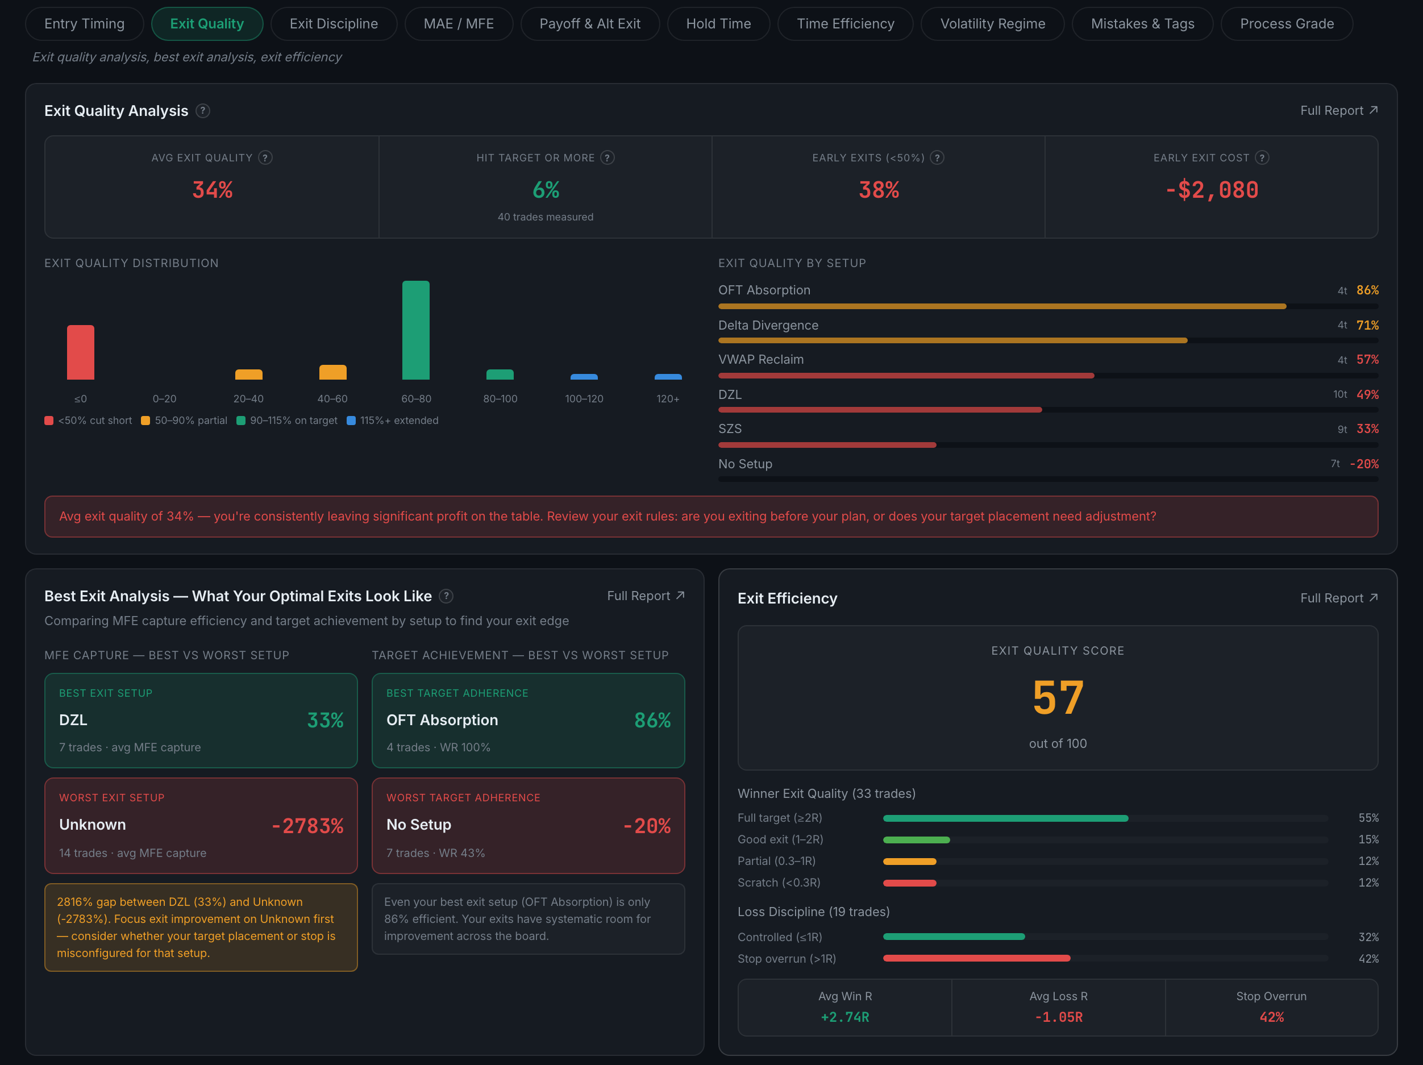The width and height of the screenshot is (1423, 1065).
Task: Open Full Report for Exit Efficiency panel
Action: 1339,598
